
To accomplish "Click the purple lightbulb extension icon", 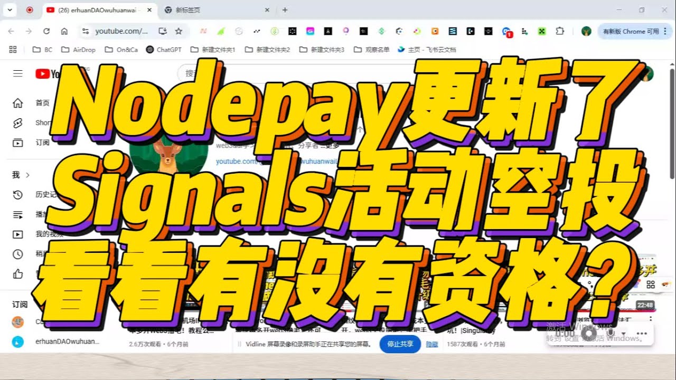I will tap(345, 31).
